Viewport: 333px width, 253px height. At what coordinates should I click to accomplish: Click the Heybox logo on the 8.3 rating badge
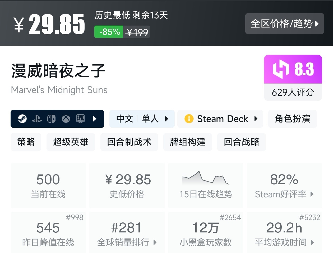point(281,69)
